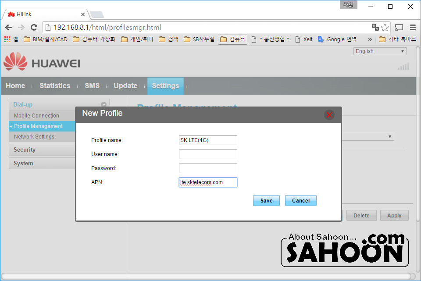Open the 기타 북마크 folder
Screen dimensions: 421x281
(x=397, y=39)
